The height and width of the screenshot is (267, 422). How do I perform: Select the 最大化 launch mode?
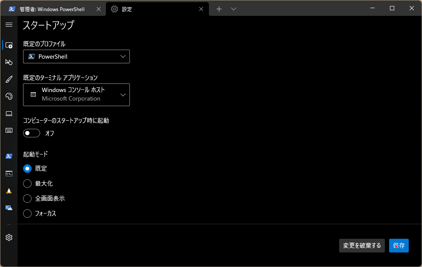click(x=28, y=184)
